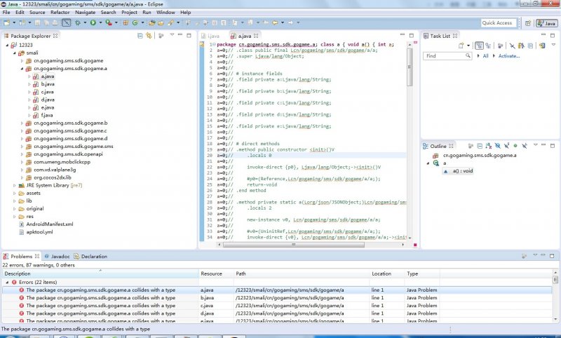Click the Quick Access search field
The image size is (561, 338).
(498, 23)
